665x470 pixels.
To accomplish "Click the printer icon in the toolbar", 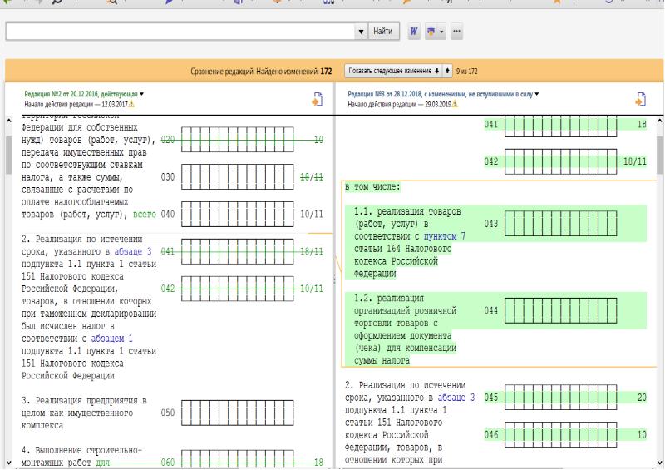I will [431, 31].
